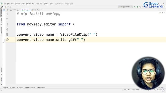Screen dimensions: 166x93
Task: Open the File menu
Action: [5, 4]
